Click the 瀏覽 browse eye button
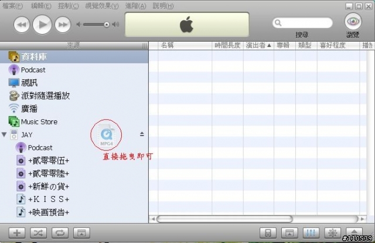375x243 pixels. coord(353,22)
